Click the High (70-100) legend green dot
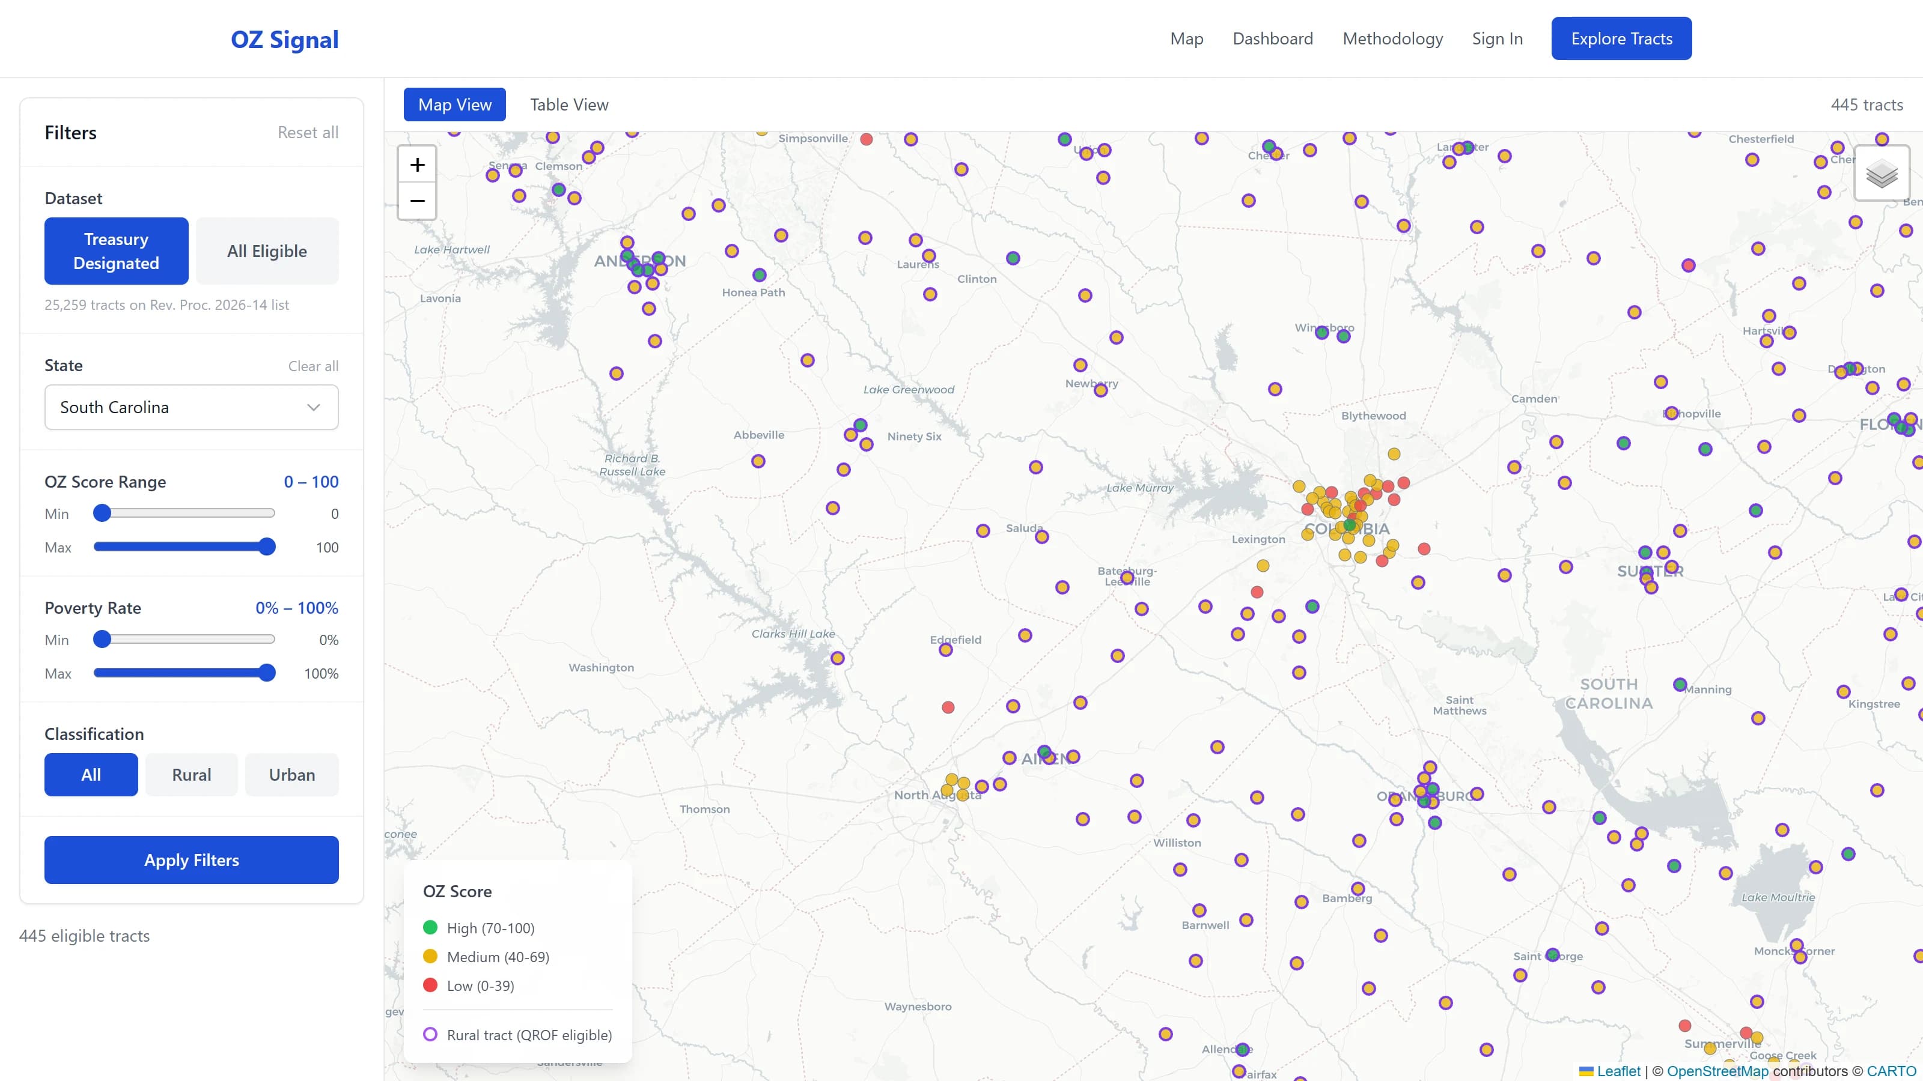1923x1081 pixels. [x=430, y=927]
